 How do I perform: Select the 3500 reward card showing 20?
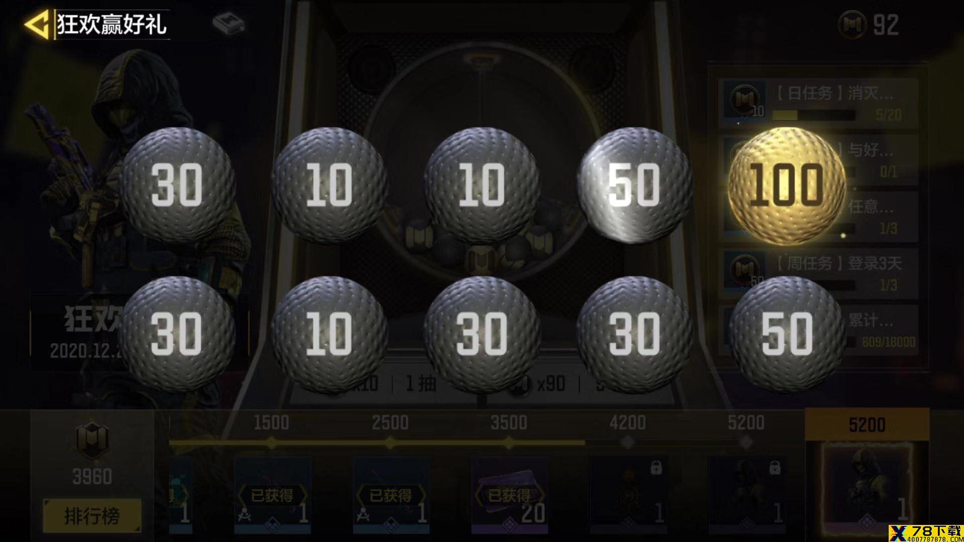(x=510, y=494)
